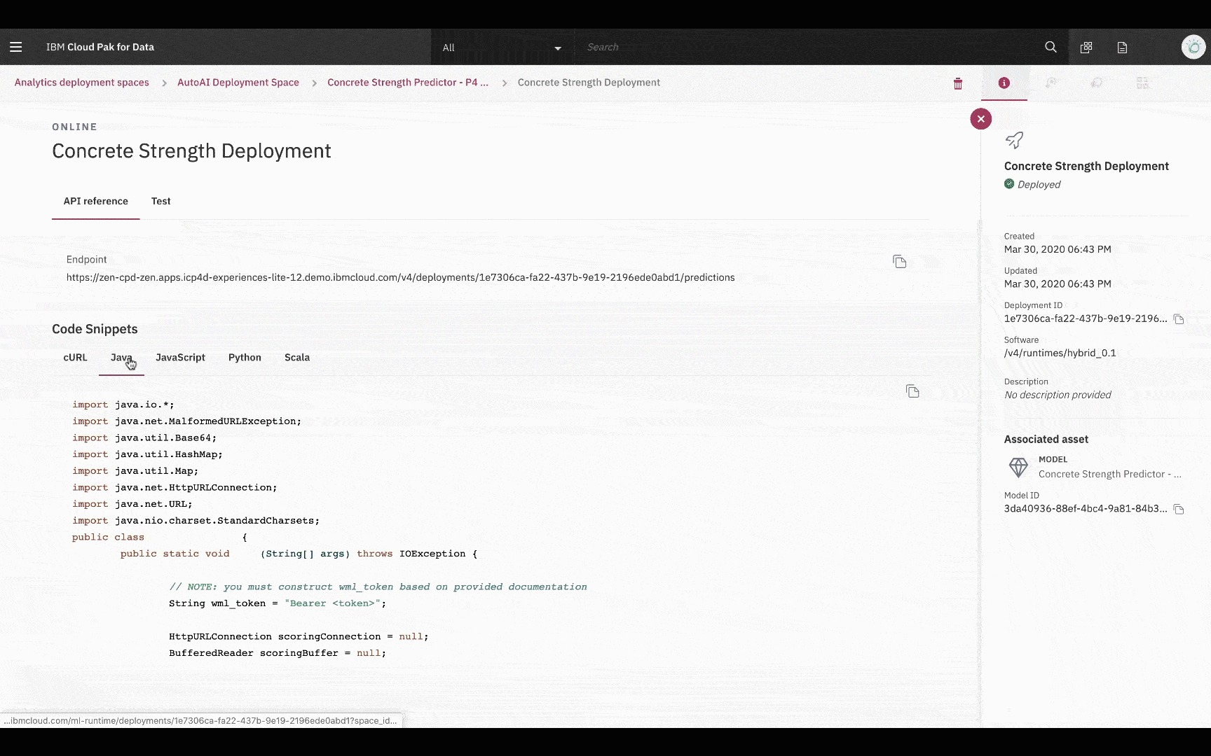The height and width of the screenshot is (756, 1211).
Task: Select the info panel icon
Action: pyautogui.click(x=1004, y=83)
